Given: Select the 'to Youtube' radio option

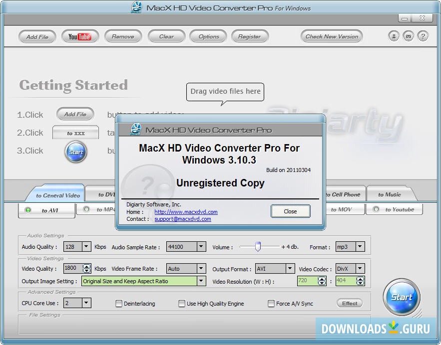Looking at the screenshot, I should pyautogui.click(x=376, y=209).
